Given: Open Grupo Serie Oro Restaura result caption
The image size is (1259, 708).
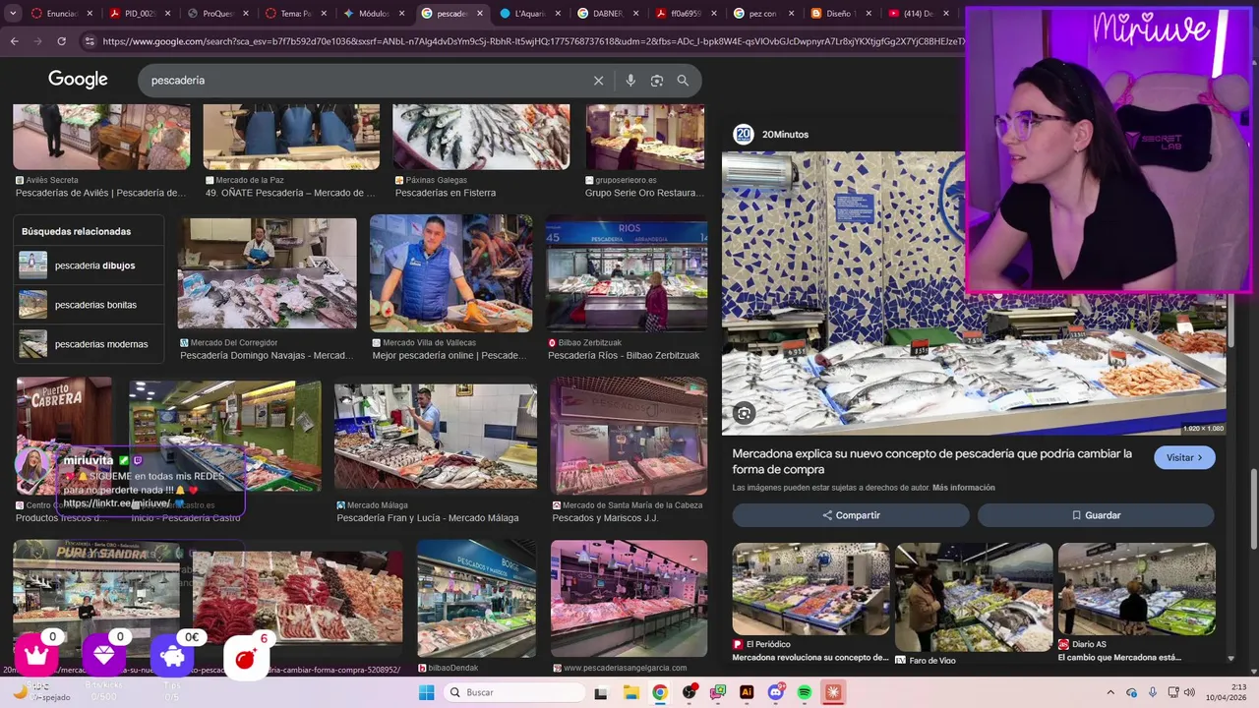Looking at the screenshot, I should 644,193.
